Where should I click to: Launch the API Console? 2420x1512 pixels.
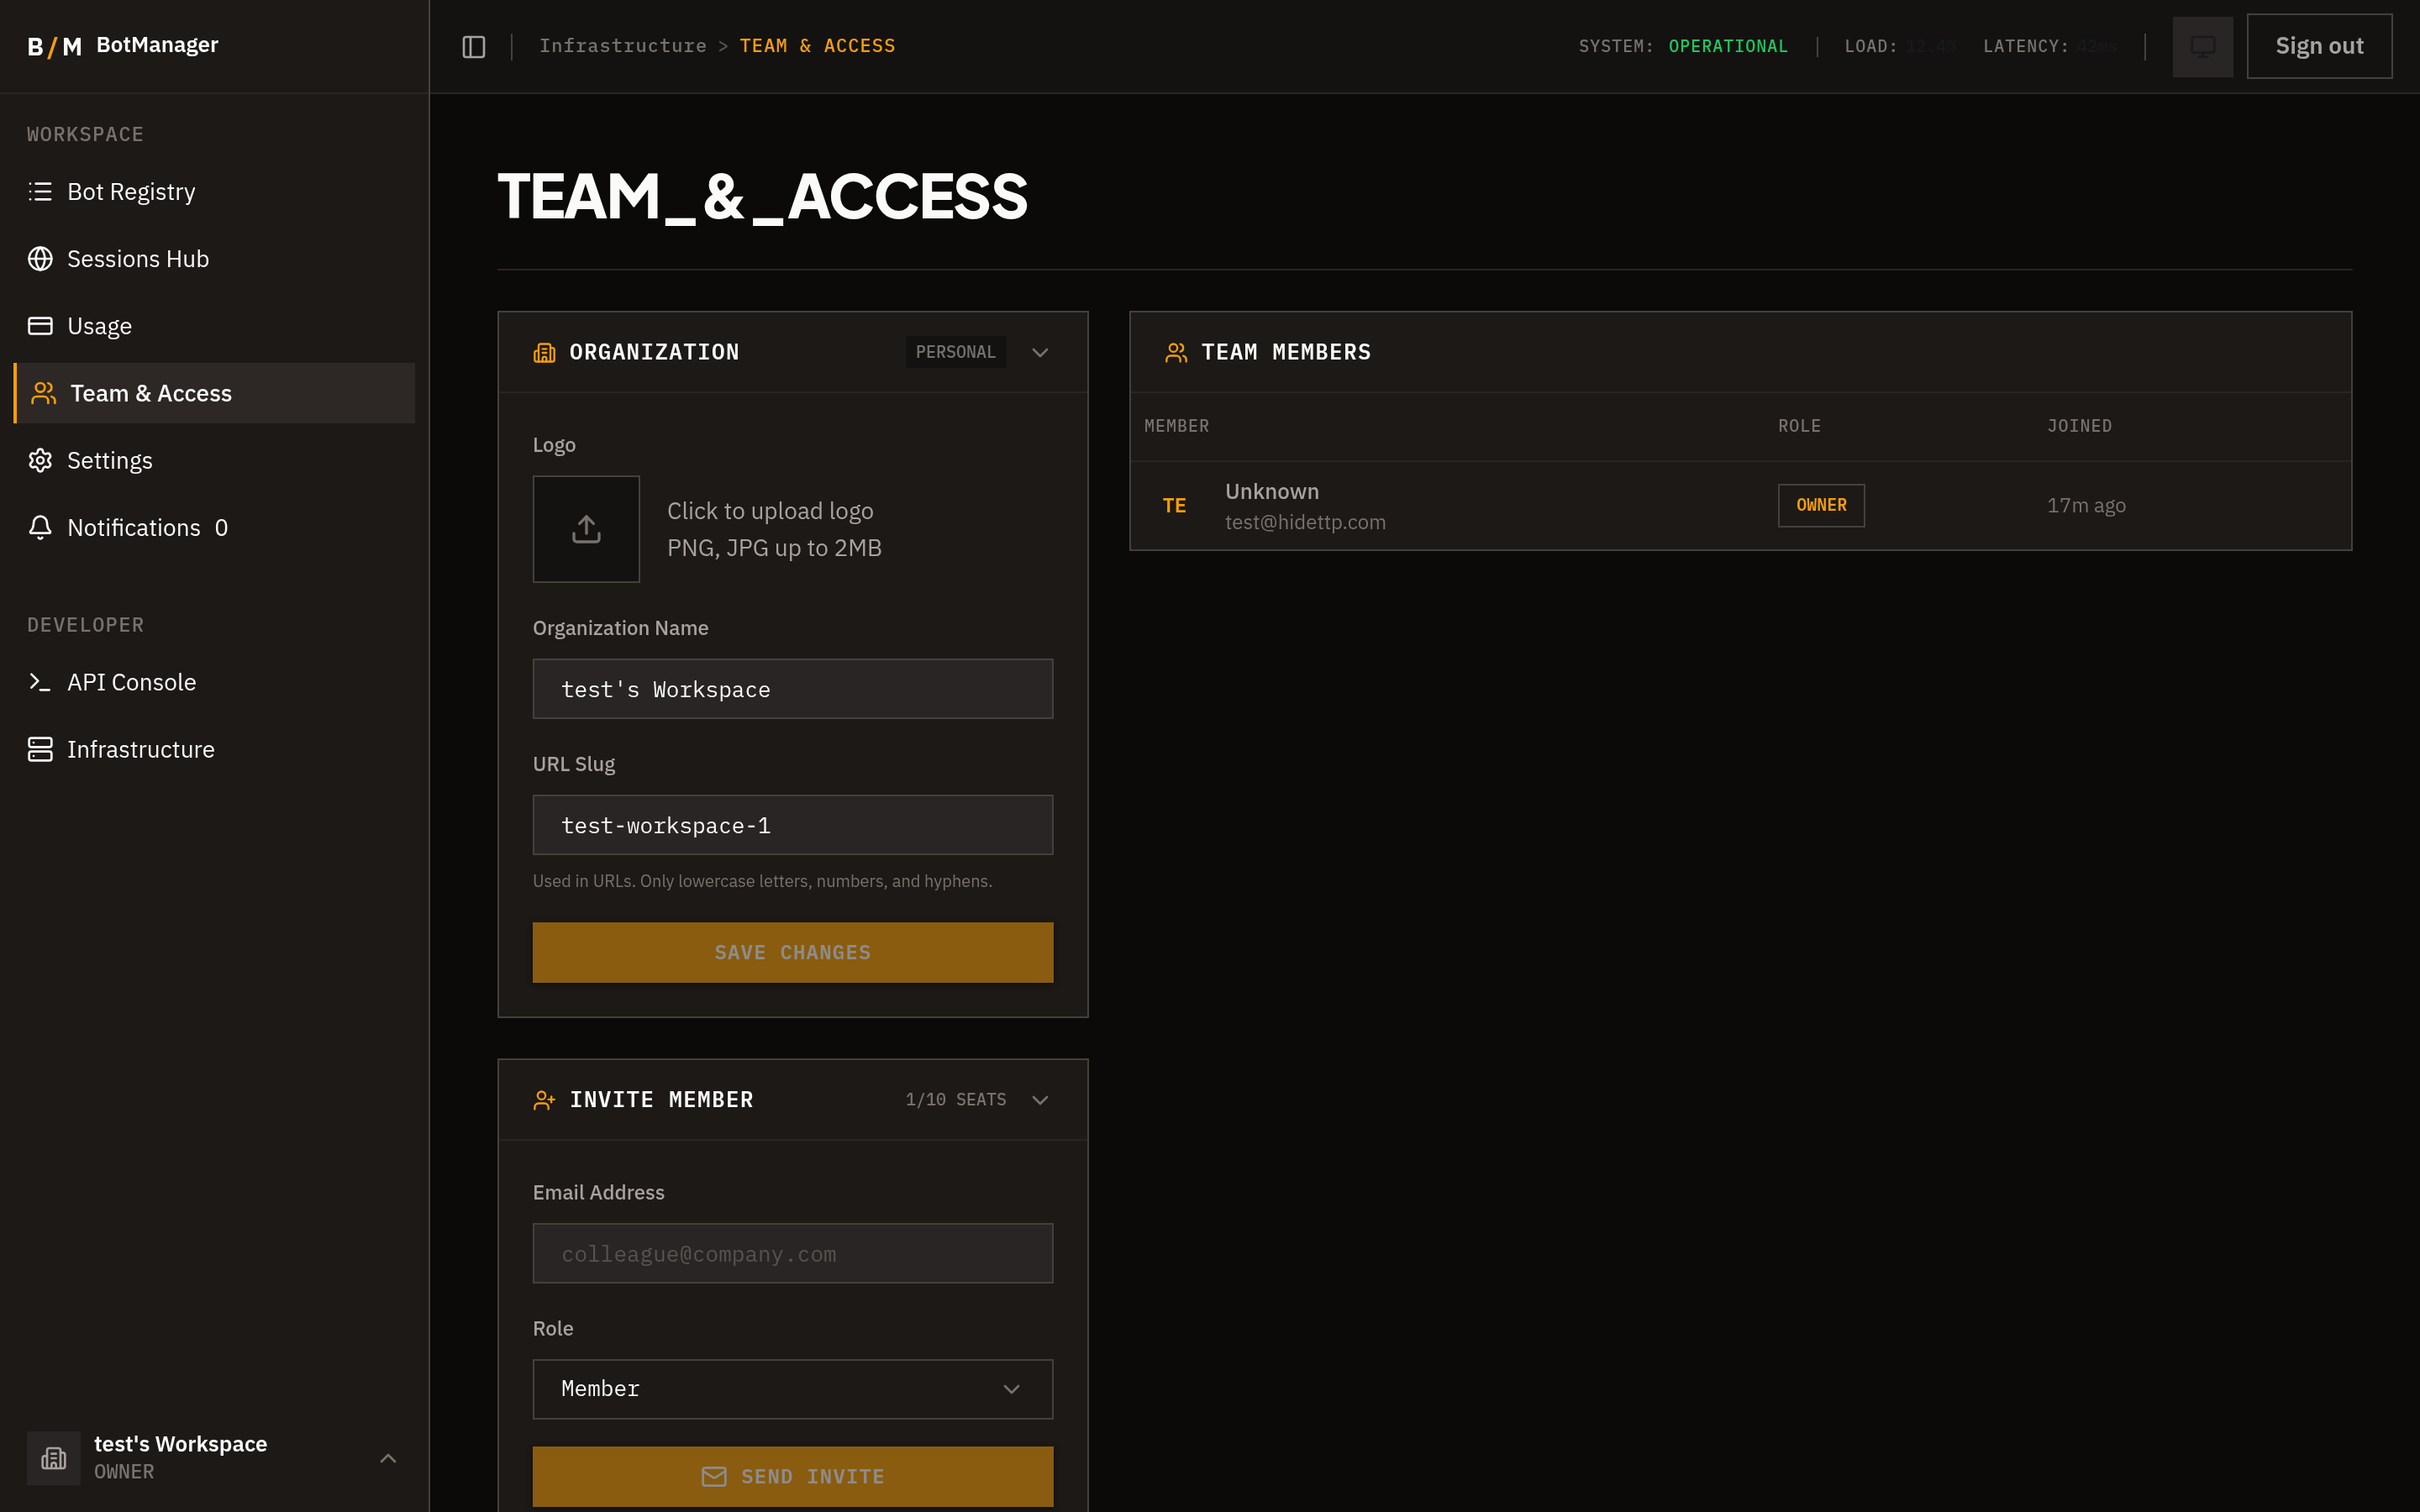pyautogui.click(x=132, y=682)
